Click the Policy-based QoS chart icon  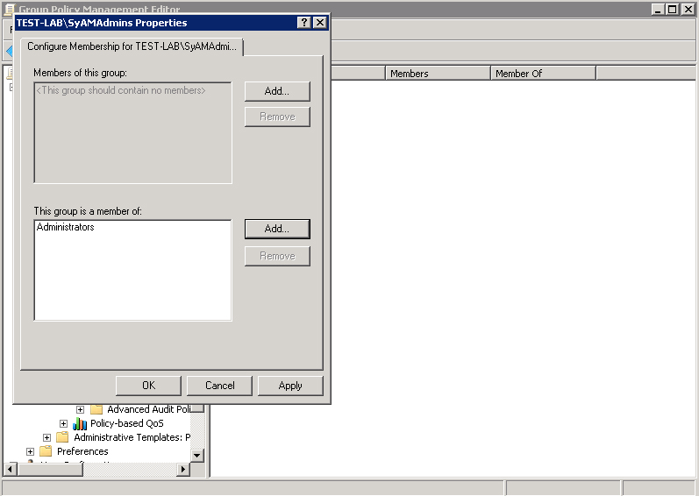point(80,423)
